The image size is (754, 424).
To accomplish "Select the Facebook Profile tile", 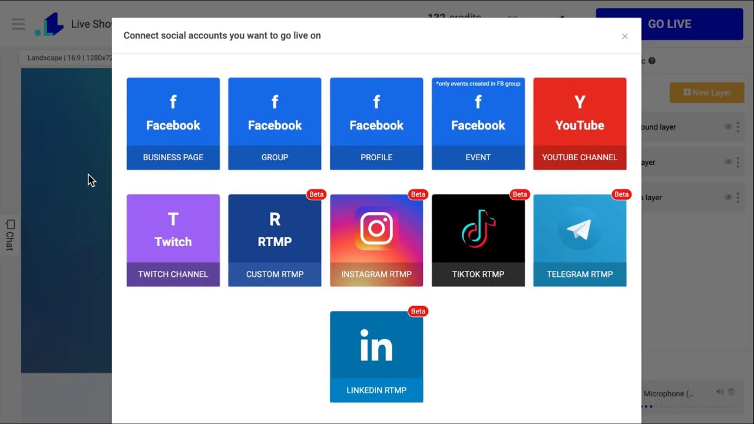I will pyautogui.click(x=376, y=124).
